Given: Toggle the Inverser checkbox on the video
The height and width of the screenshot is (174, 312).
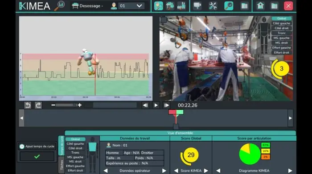Looking at the screenshot, I should [x=164, y=20].
